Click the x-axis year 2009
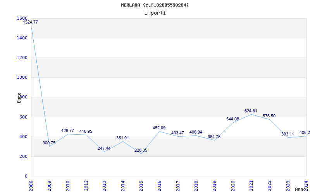This screenshot has width=310, height=193. [x=50, y=186]
